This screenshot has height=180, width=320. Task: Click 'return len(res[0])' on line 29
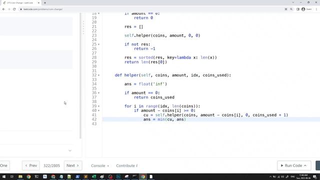pyautogui.click(x=145, y=62)
